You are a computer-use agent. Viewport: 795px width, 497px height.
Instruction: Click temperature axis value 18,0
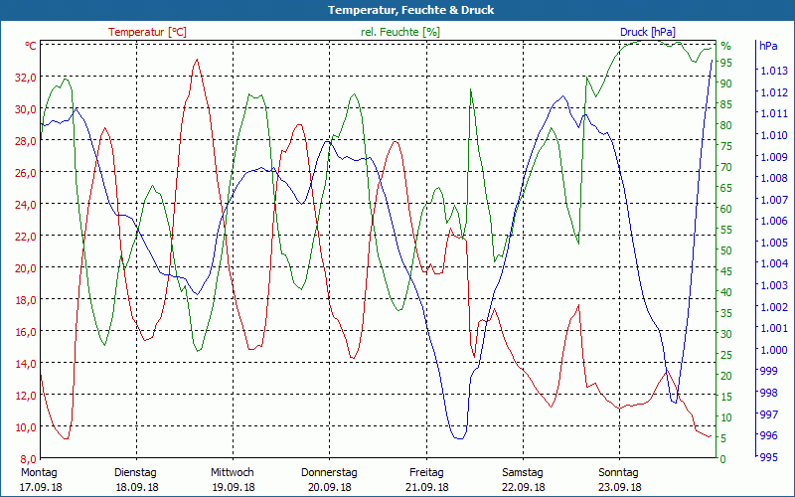28,300
